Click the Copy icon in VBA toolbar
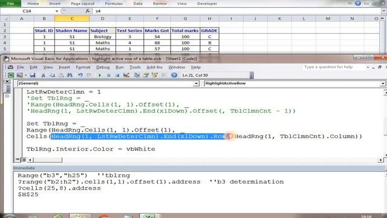Viewport: 387px width, 218px height. tap(52, 75)
